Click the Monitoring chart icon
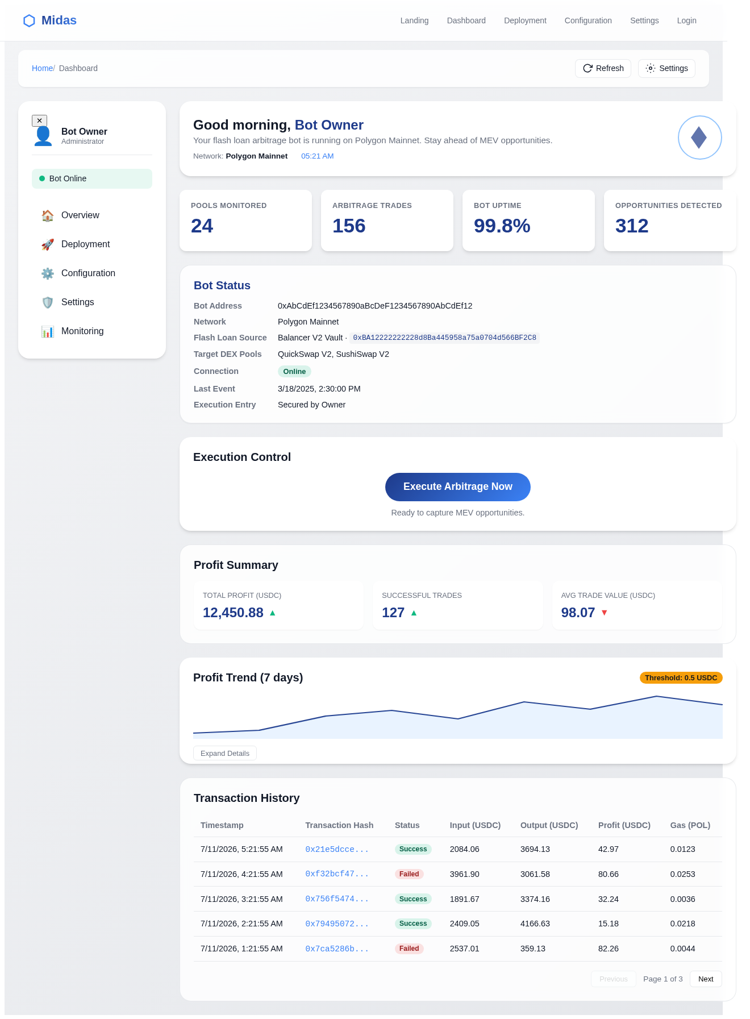This screenshot has width=750, height=1019. coord(48,331)
